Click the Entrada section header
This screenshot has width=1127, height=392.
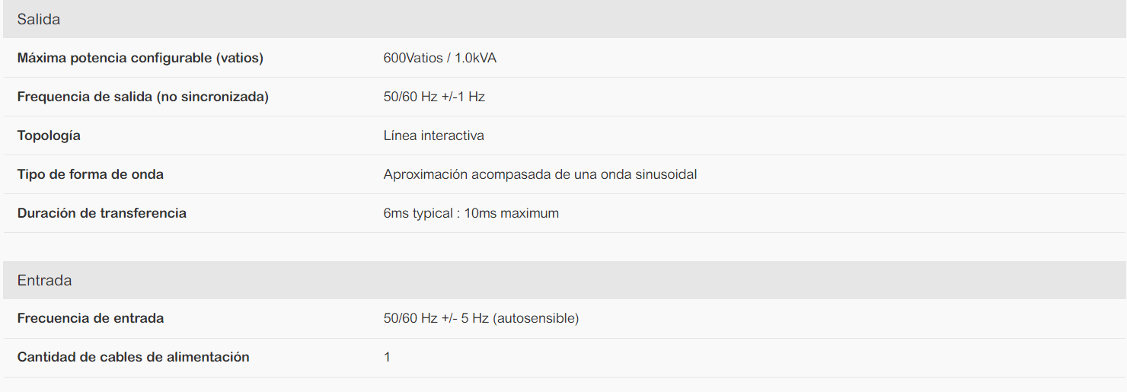(x=44, y=280)
